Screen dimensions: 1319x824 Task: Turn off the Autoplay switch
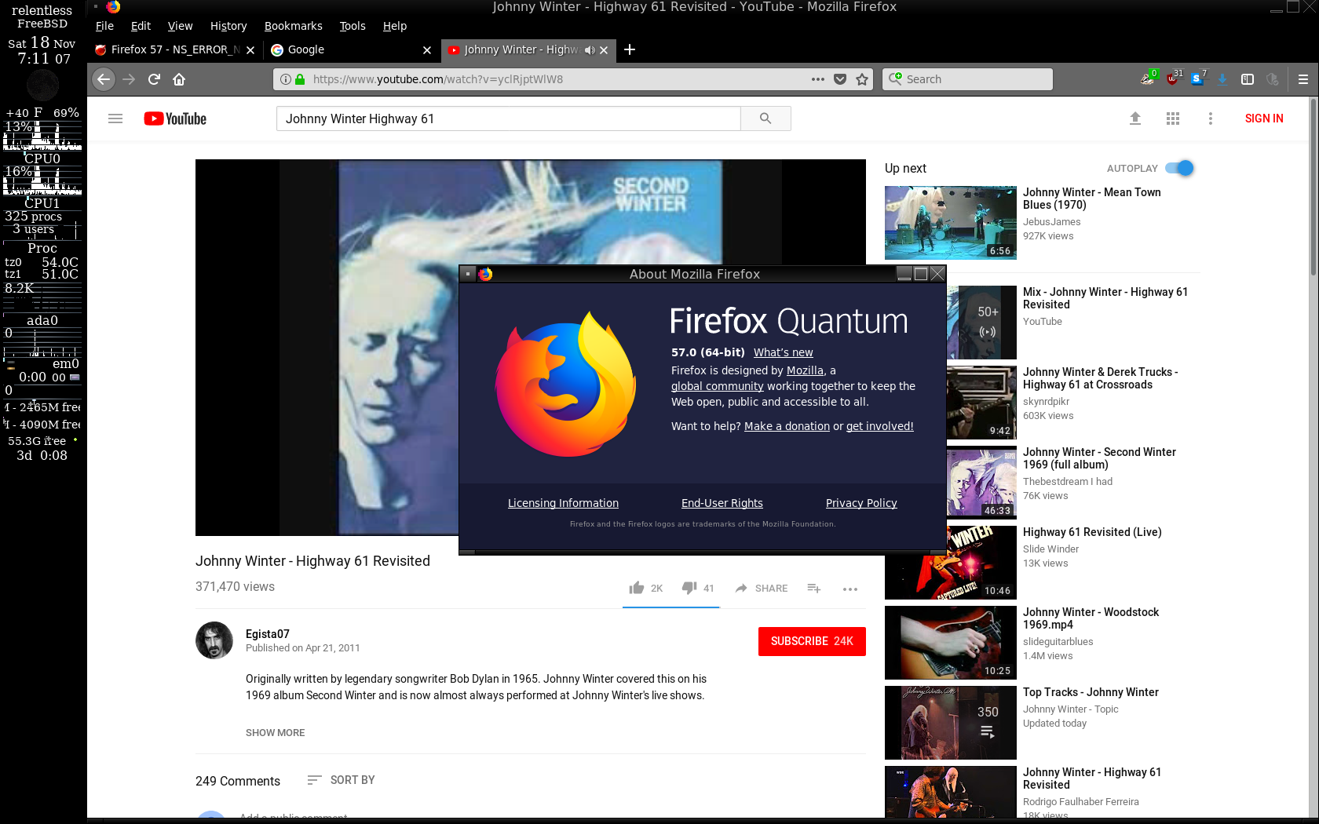1179,168
